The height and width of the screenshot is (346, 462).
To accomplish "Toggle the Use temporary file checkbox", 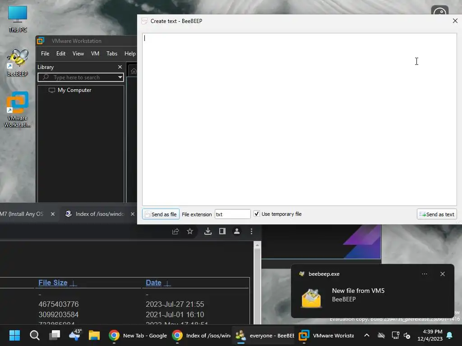I will (x=257, y=214).
